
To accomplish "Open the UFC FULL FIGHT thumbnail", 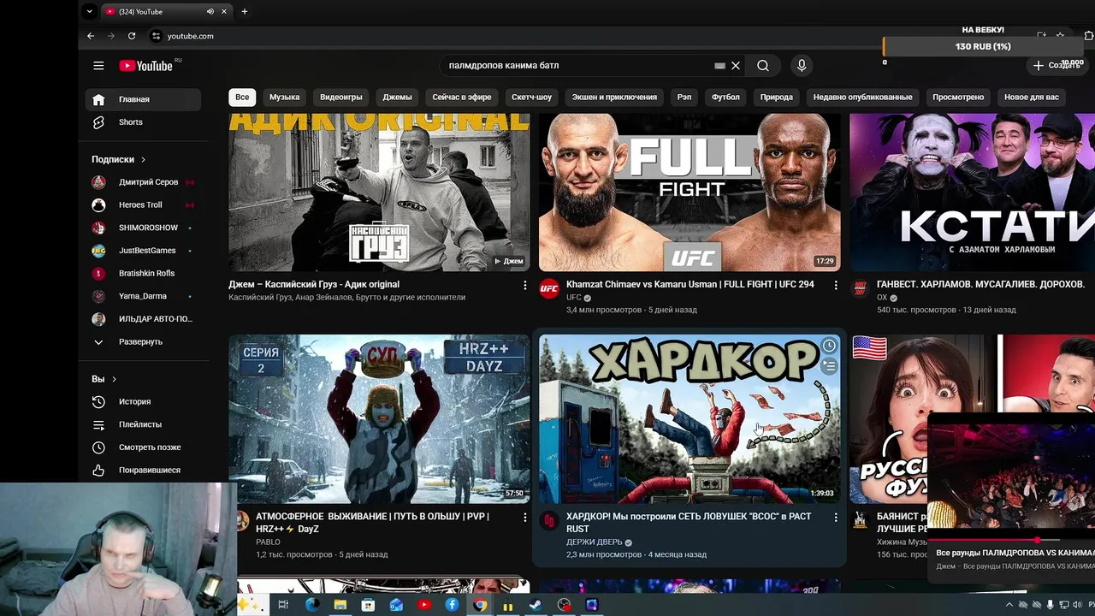I will (690, 192).
